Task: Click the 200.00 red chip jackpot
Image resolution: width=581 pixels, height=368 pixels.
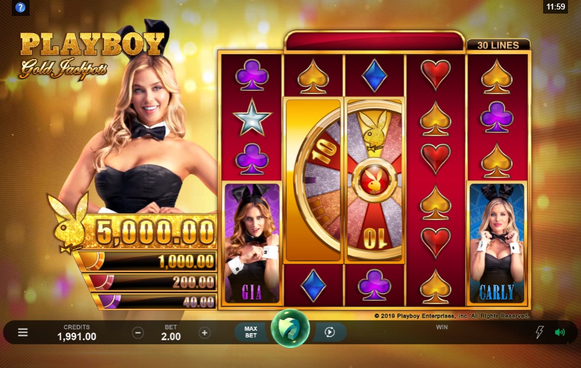Action: 150,282
